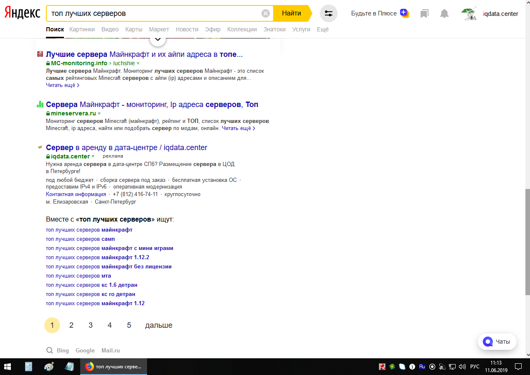Click the ICQ flower tray icon
Image resolution: width=530 pixels, height=375 pixels.
pos(392,367)
